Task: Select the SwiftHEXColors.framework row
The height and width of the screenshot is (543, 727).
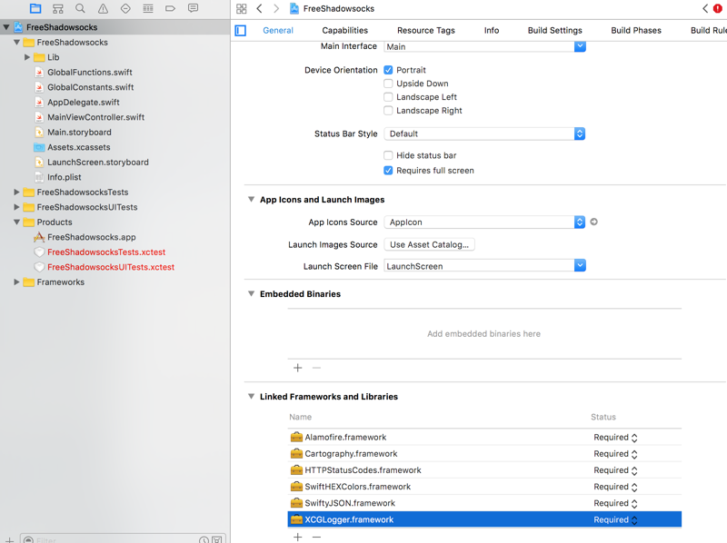Action: pyautogui.click(x=484, y=487)
